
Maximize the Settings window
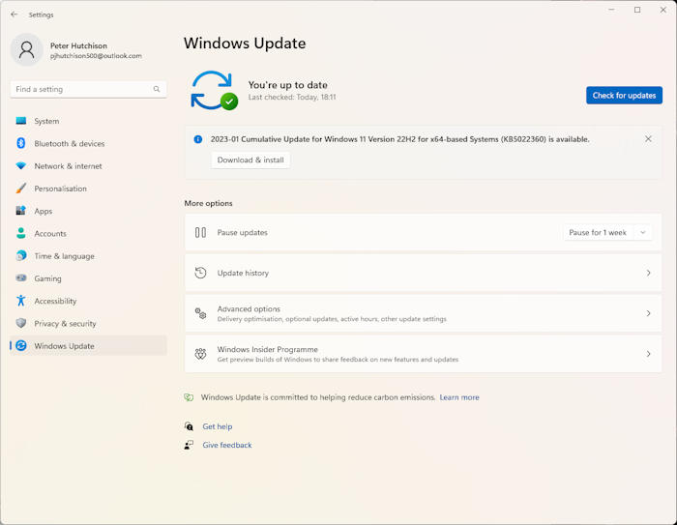pyautogui.click(x=637, y=10)
